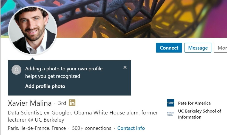Click the Add profile photo link
This screenshot has width=227, height=135.
pyautogui.click(x=45, y=86)
